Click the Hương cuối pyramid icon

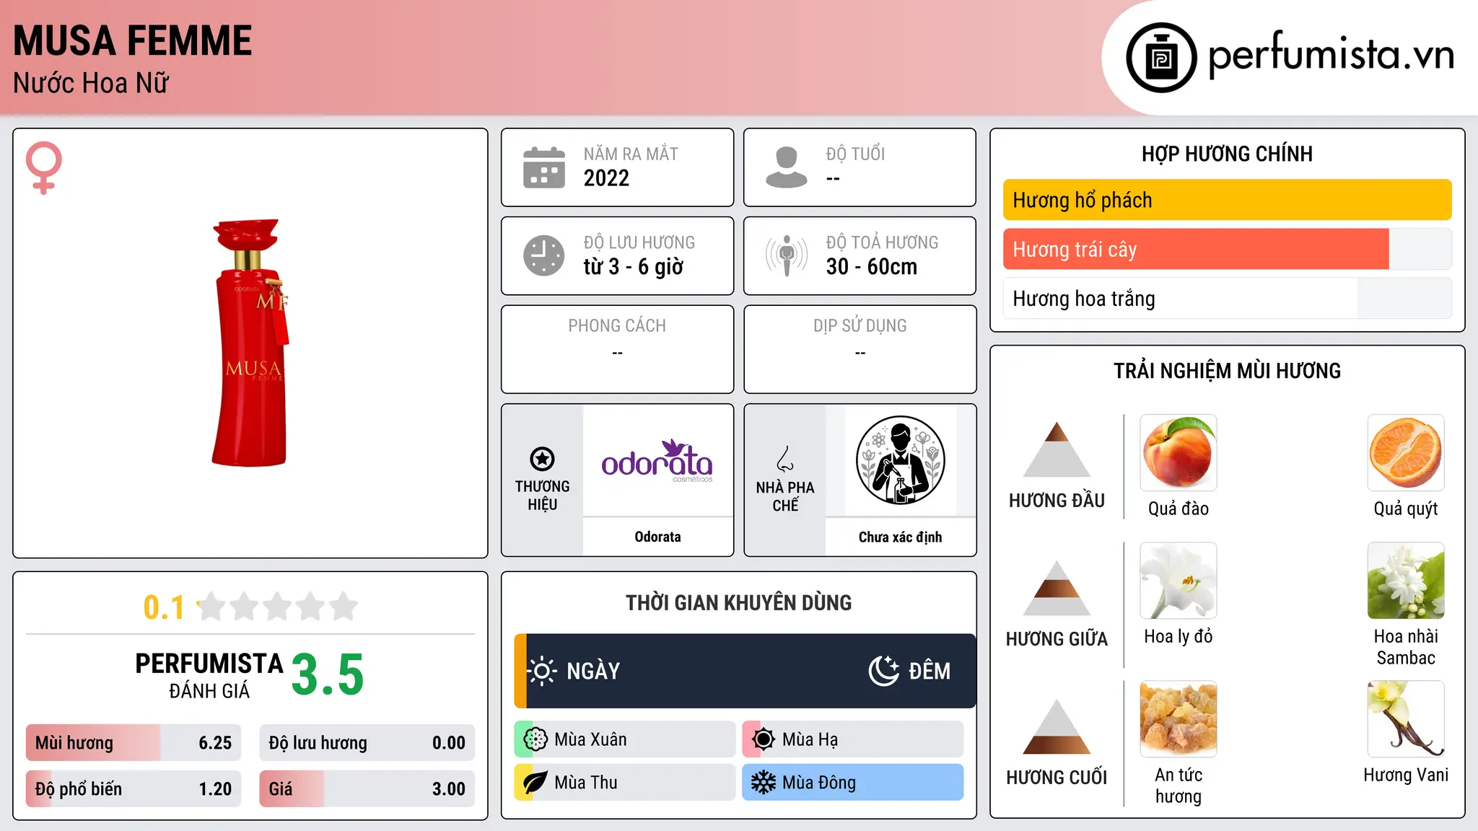coord(1057,726)
